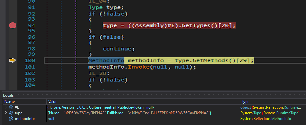Expand the type local variable
Screen dimensions: 306x125
[6, 113]
